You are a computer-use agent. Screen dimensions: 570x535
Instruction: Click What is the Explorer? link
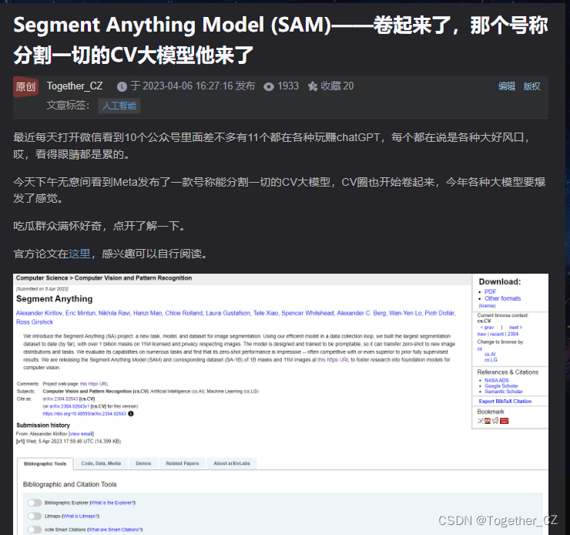[112, 503]
